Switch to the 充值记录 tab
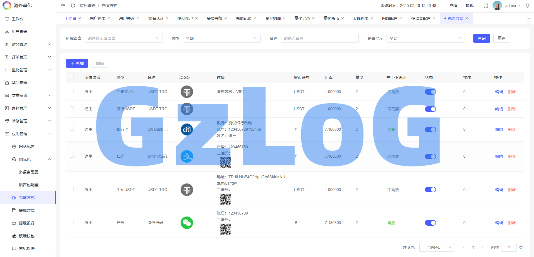Image resolution: width=534 pixels, height=257 pixels. [x=243, y=18]
